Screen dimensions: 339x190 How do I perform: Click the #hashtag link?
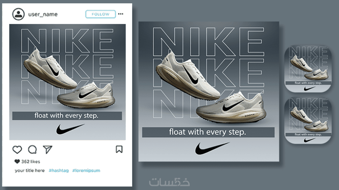pos(58,171)
